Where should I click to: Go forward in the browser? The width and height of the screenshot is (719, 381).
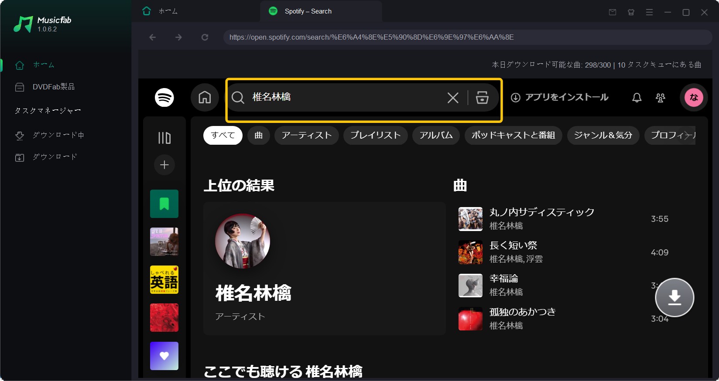point(178,37)
